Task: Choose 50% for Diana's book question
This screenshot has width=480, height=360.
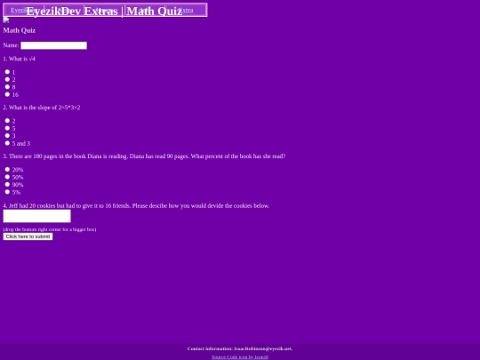Action: pos(7,177)
